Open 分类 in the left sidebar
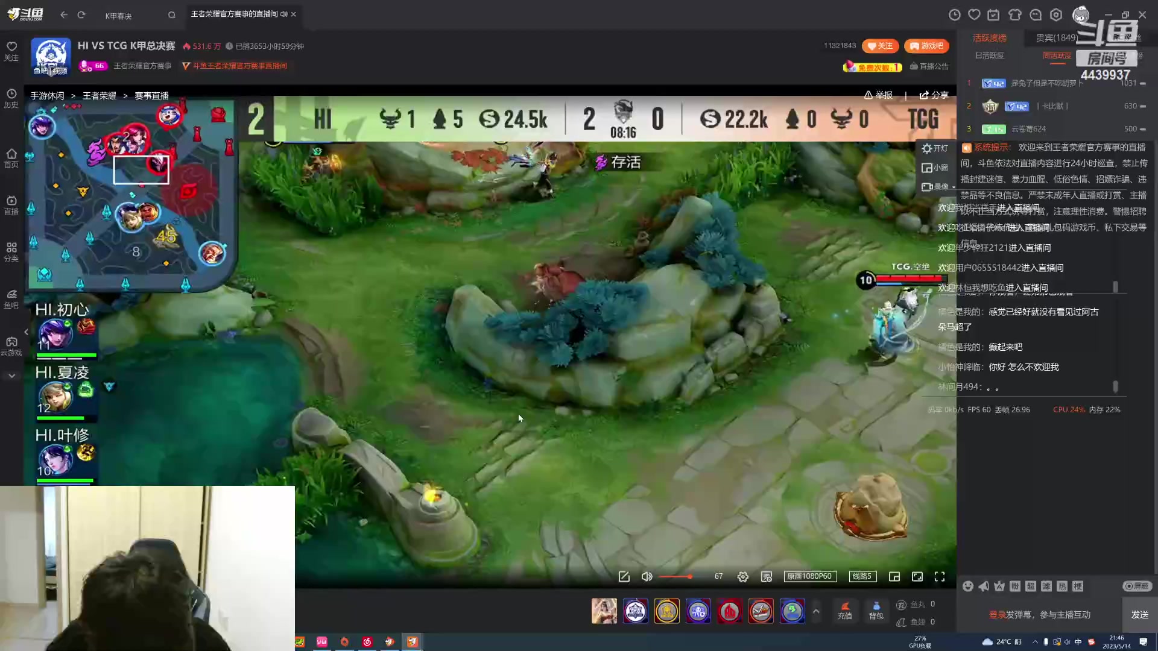1158x651 pixels. point(11,252)
